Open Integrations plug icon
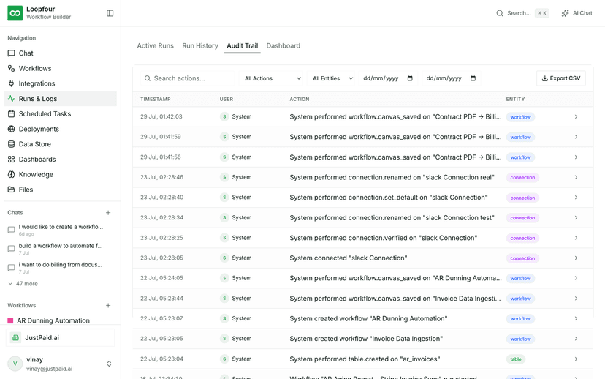 [11, 83]
